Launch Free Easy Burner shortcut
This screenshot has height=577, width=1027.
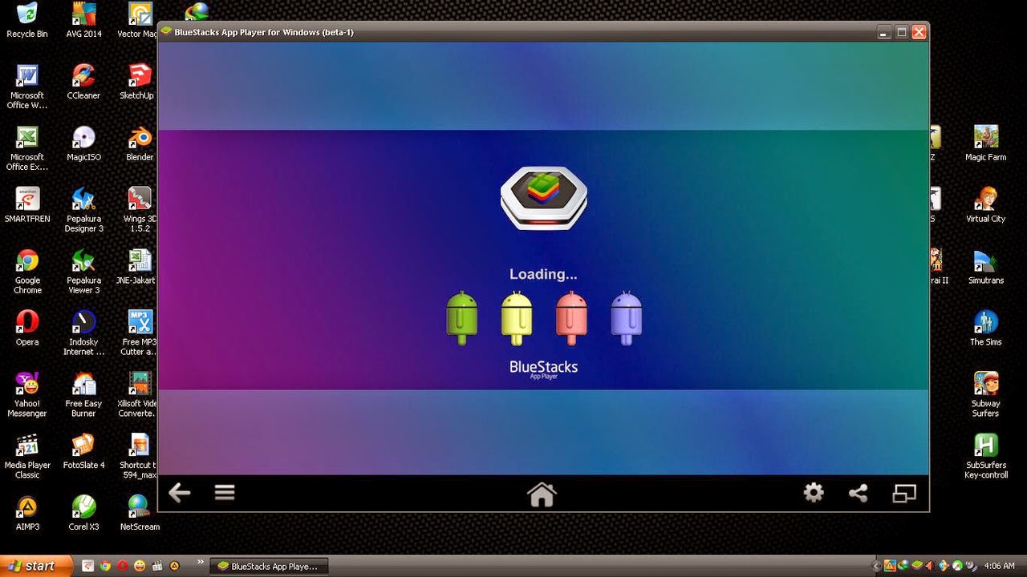pyautogui.click(x=83, y=395)
